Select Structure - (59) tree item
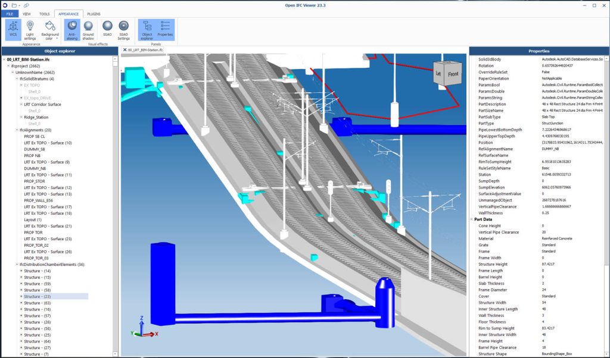Image resolution: width=610 pixels, height=358 pixels. pyautogui.click(x=38, y=284)
